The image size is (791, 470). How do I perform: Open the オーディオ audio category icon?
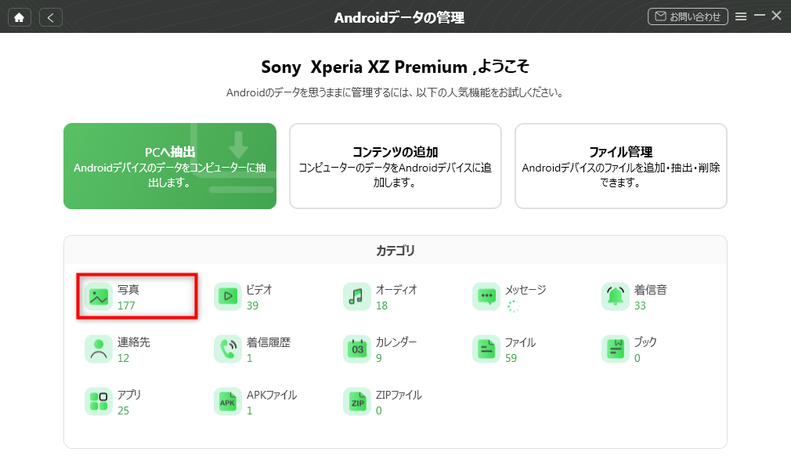point(357,296)
